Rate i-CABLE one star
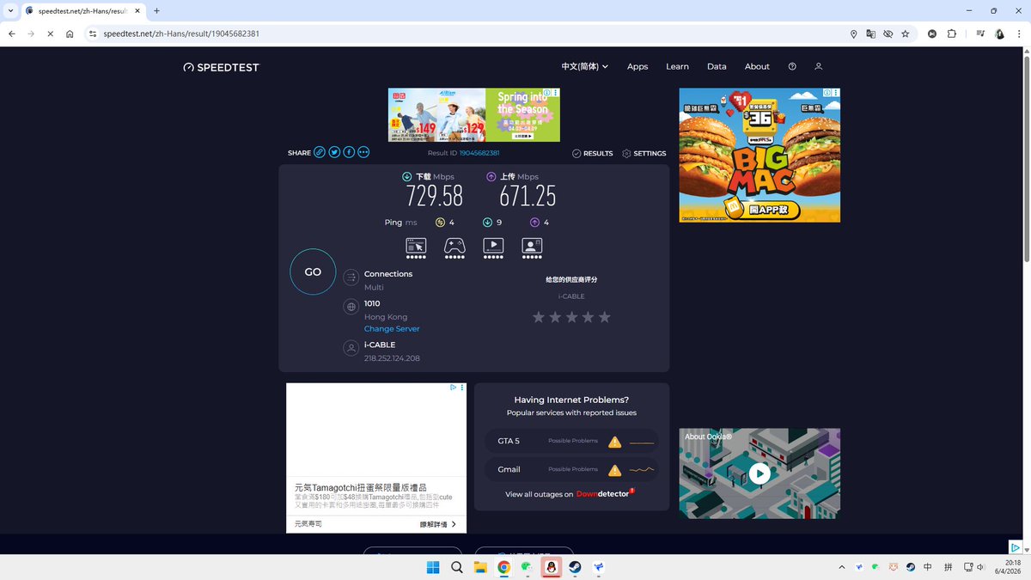 539,317
